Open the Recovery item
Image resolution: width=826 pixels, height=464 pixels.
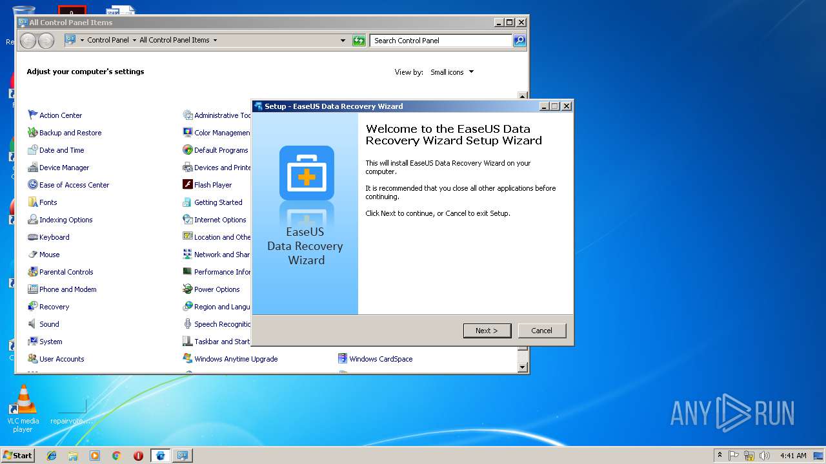(x=48, y=307)
